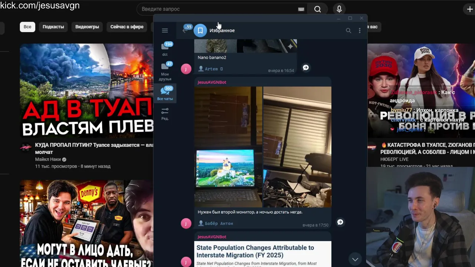Open Telegram chat three-dot options menu

[x=360, y=31]
